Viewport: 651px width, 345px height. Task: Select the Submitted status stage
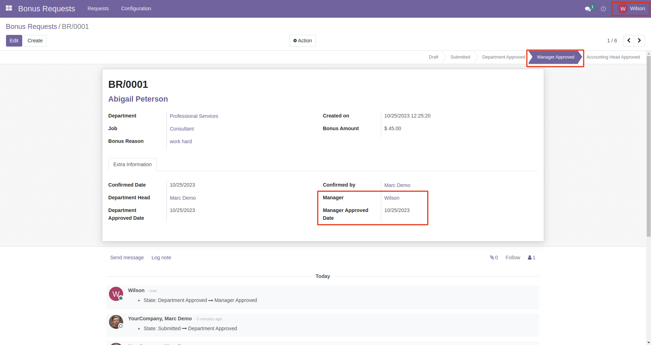tap(460, 57)
